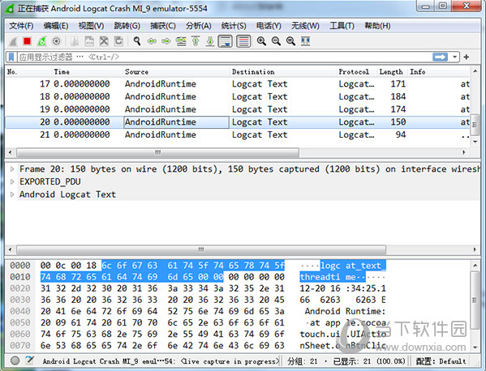This screenshot has height=371, width=486.
Task: Open the 编辑(E) menu
Action: click(x=56, y=26)
